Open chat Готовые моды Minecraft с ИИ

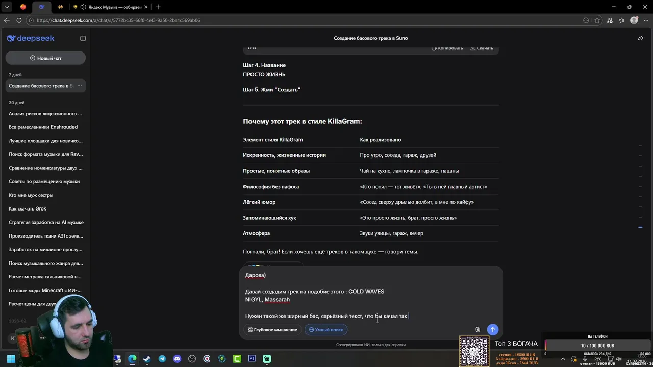pyautogui.click(x=45, y=290)
